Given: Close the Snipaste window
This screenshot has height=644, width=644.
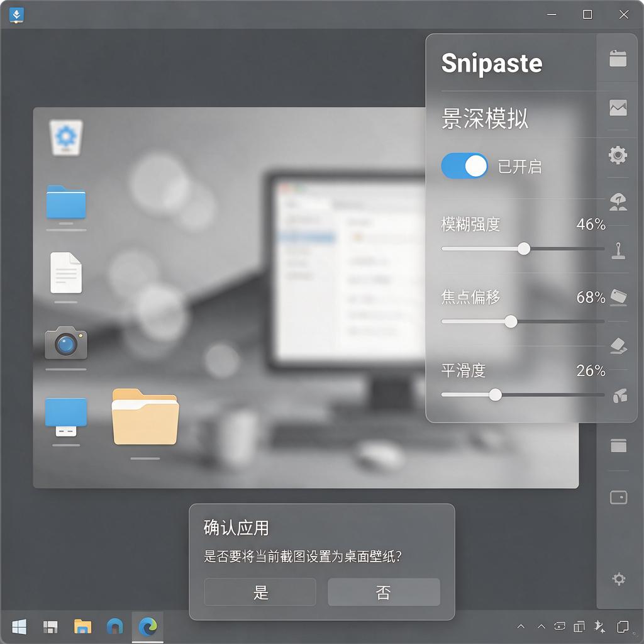Looking at the screenshot, I should (623, 15).
